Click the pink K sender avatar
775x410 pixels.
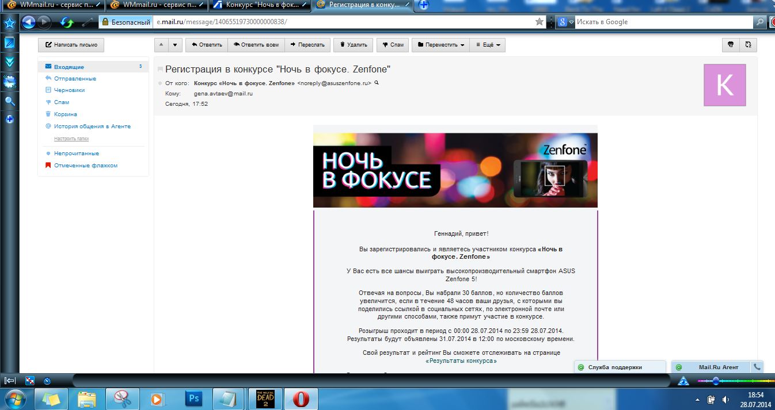[725, 85]
